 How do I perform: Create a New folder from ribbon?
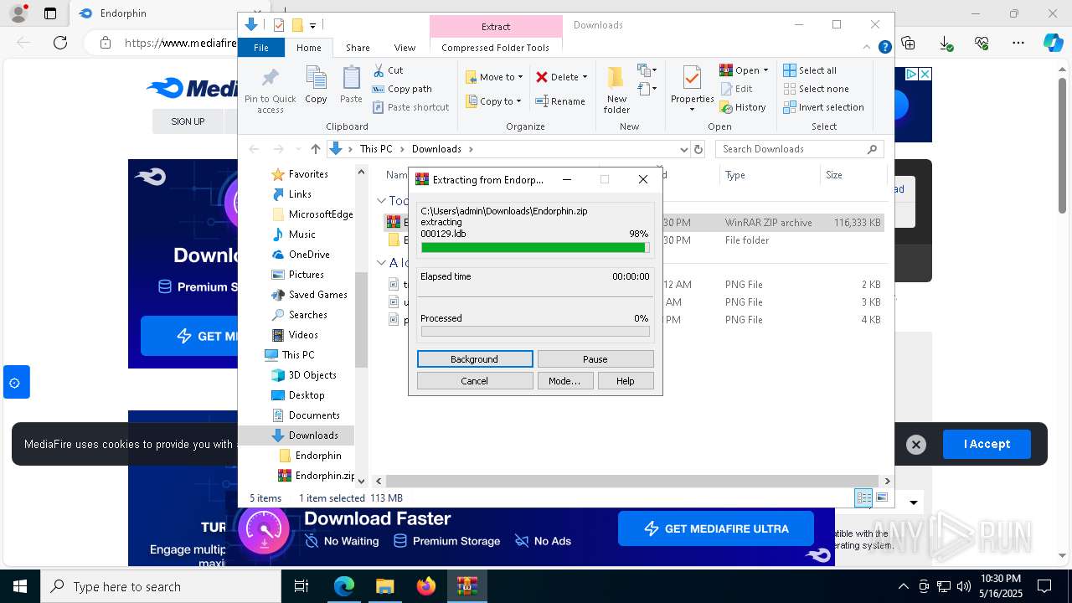(616, 90)
